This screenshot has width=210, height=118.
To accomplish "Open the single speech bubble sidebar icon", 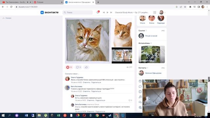I will click(140, 87).
